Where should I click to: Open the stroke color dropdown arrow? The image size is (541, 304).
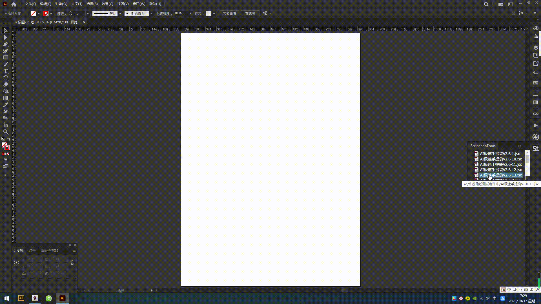(x=51, y=14)
